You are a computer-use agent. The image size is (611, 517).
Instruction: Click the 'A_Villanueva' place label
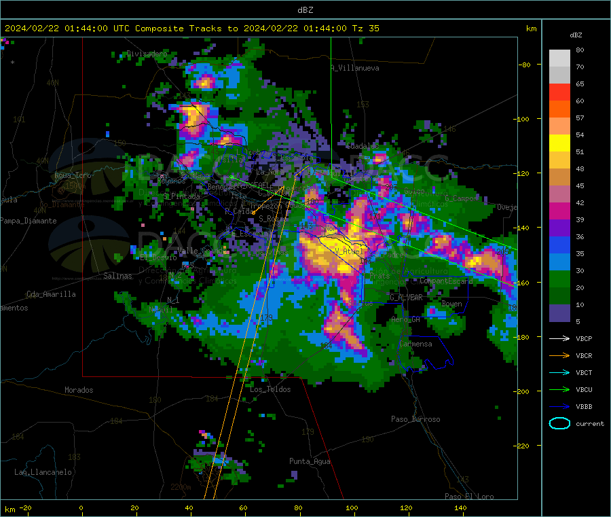355,68
